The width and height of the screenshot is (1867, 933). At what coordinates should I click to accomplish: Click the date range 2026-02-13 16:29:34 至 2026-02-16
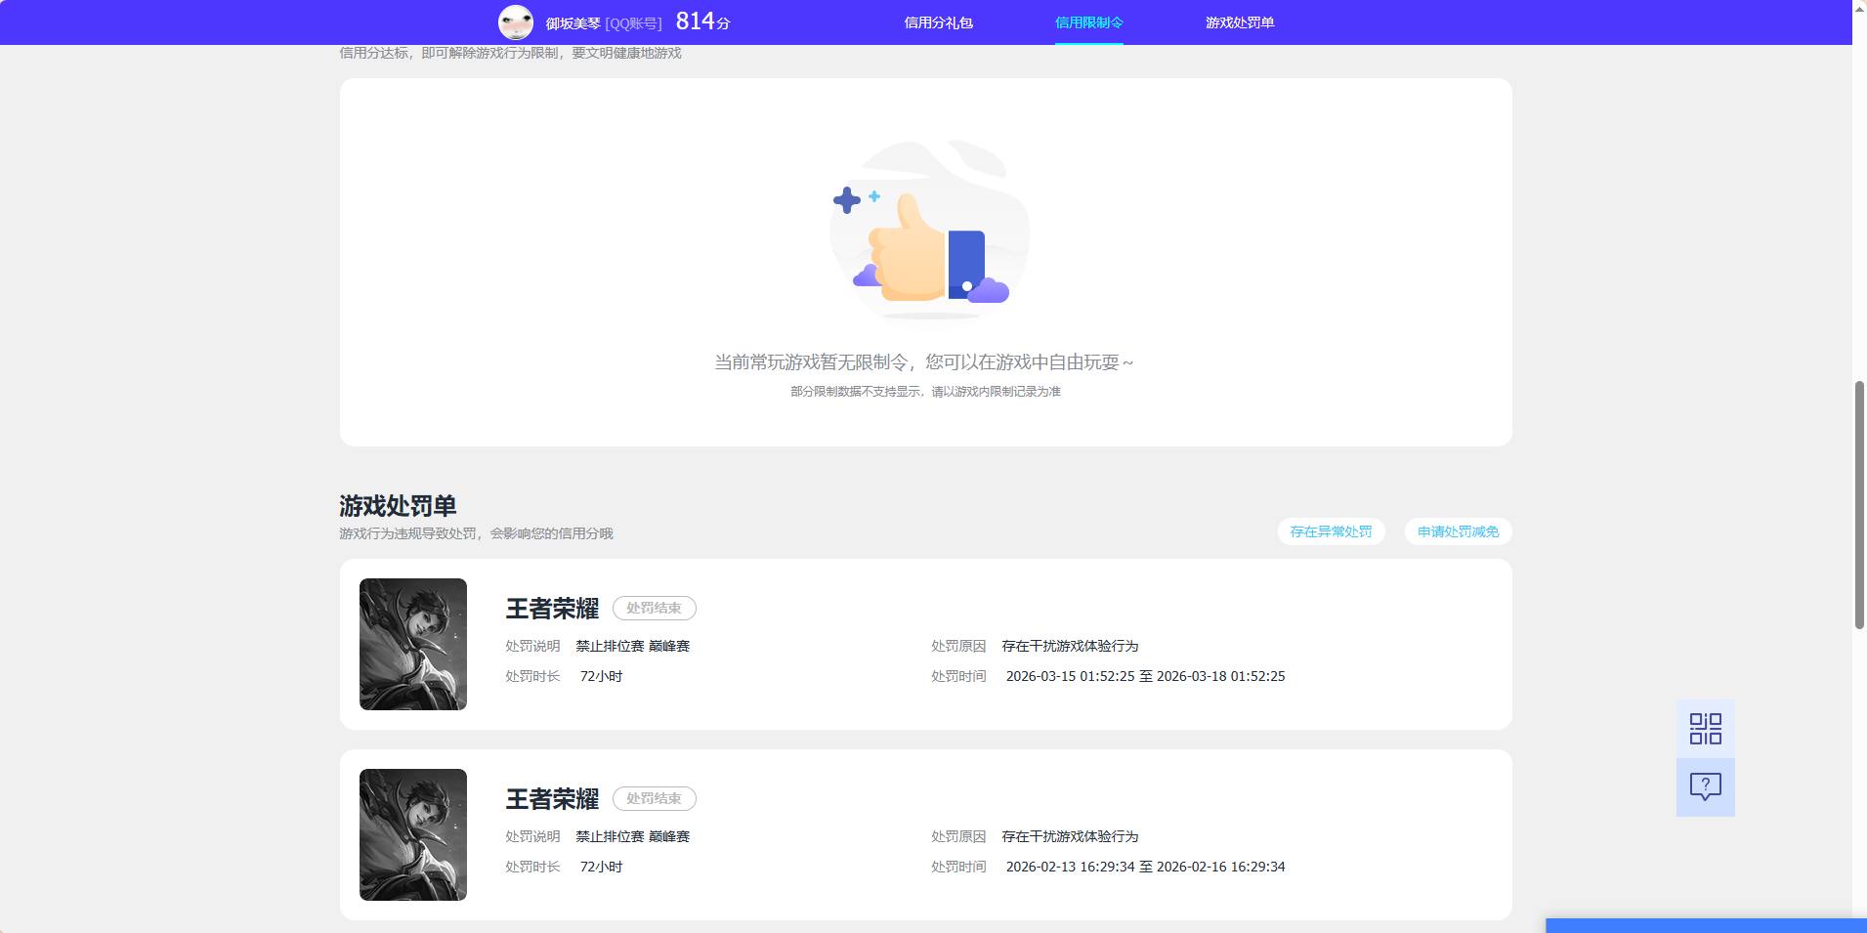(1145, 867)
